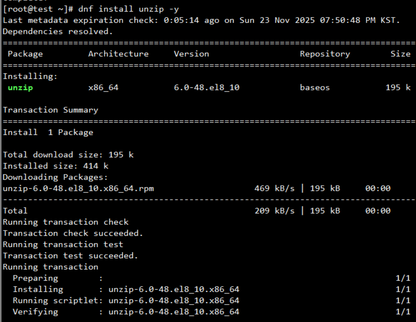Click the Version column header
416x322 pixels.
(191, 54)
